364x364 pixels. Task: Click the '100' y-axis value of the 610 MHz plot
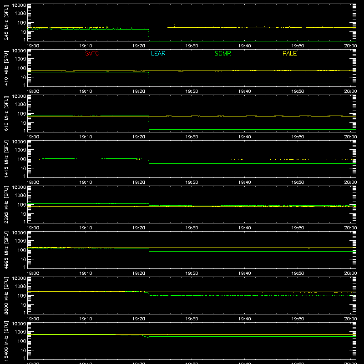tap(22, 114)
